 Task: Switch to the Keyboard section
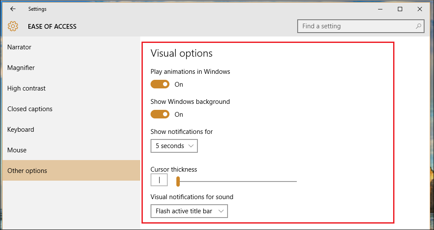21,130
